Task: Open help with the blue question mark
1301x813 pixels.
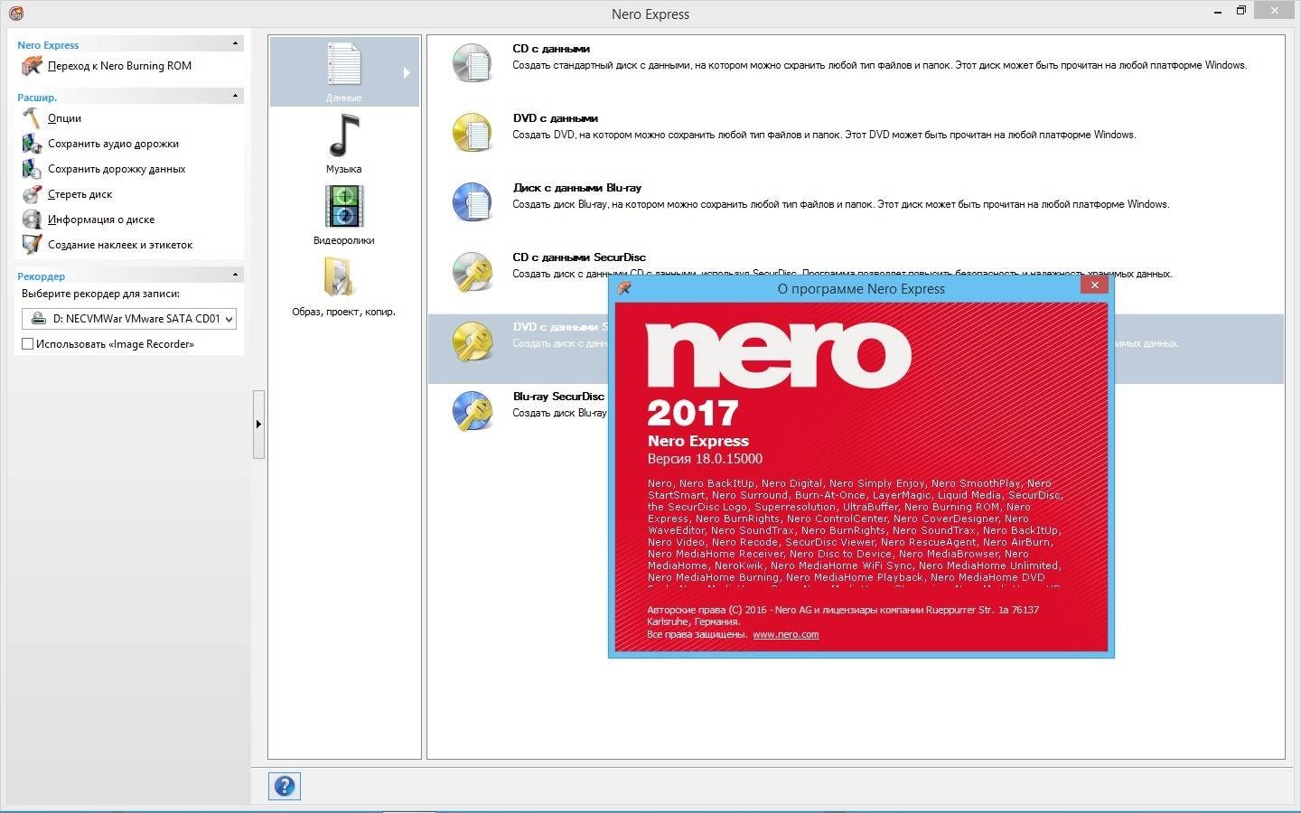Action: tap(285, 786)
